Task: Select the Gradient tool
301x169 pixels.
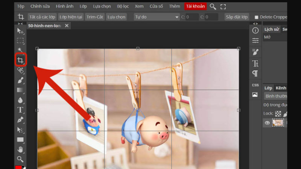Action: click(x=20, y=90)
